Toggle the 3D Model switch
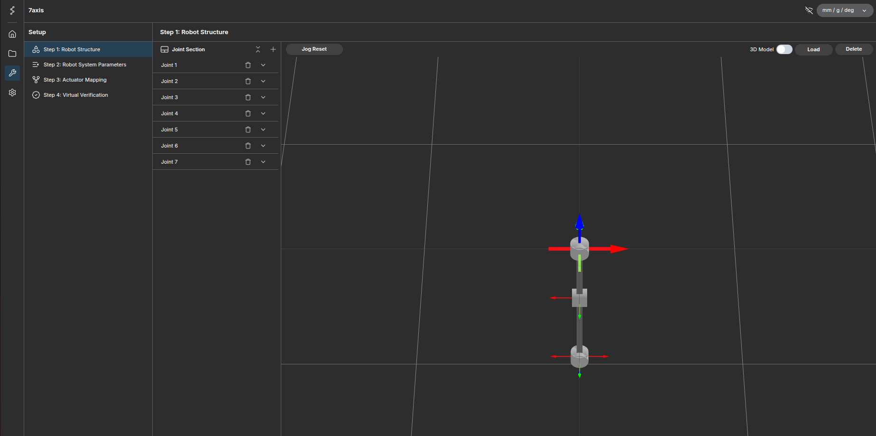Image resolution: width=876 pixels, height=436 pixels. coord(784,49)
